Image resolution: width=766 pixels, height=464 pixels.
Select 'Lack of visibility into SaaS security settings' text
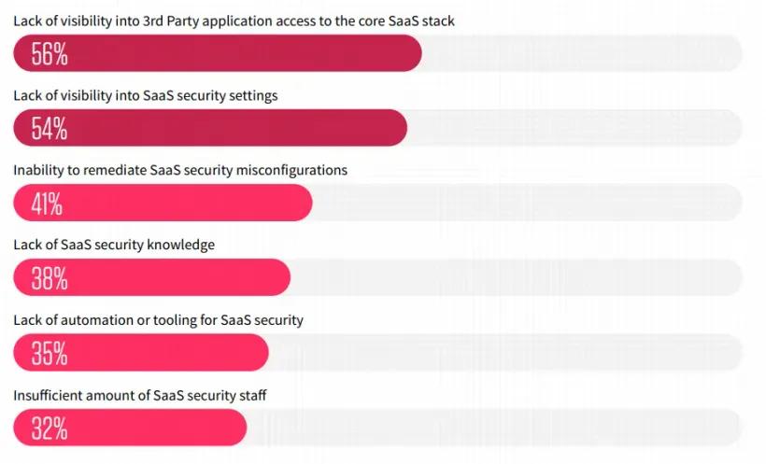[145, 95]
